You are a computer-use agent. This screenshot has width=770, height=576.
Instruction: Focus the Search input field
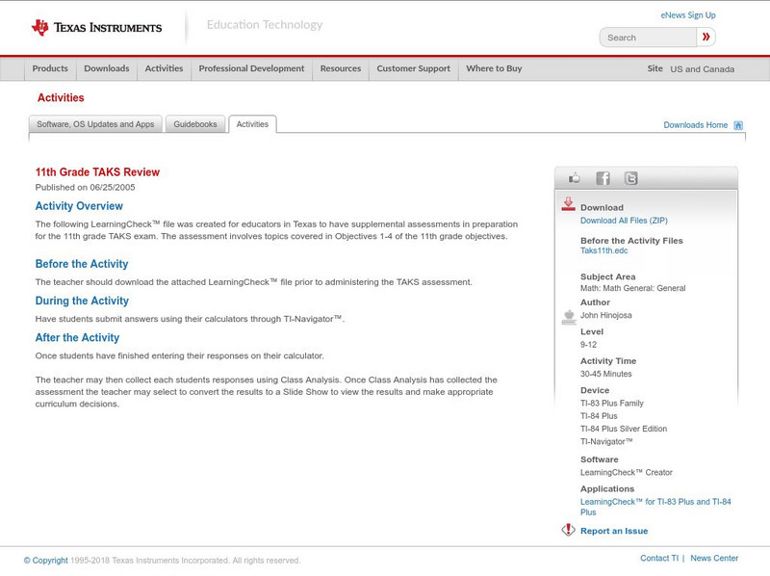click(648, 38)
